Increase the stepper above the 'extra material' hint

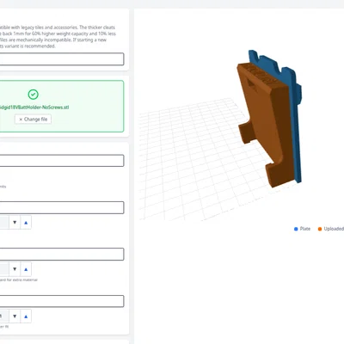tap(26, 269)
